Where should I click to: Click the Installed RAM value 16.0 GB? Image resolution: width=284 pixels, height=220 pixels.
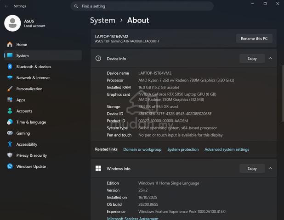(x=159, y=88)
